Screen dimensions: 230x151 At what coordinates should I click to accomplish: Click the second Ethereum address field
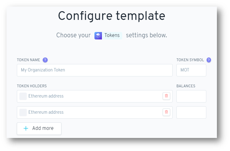click(x=95, y=112)
